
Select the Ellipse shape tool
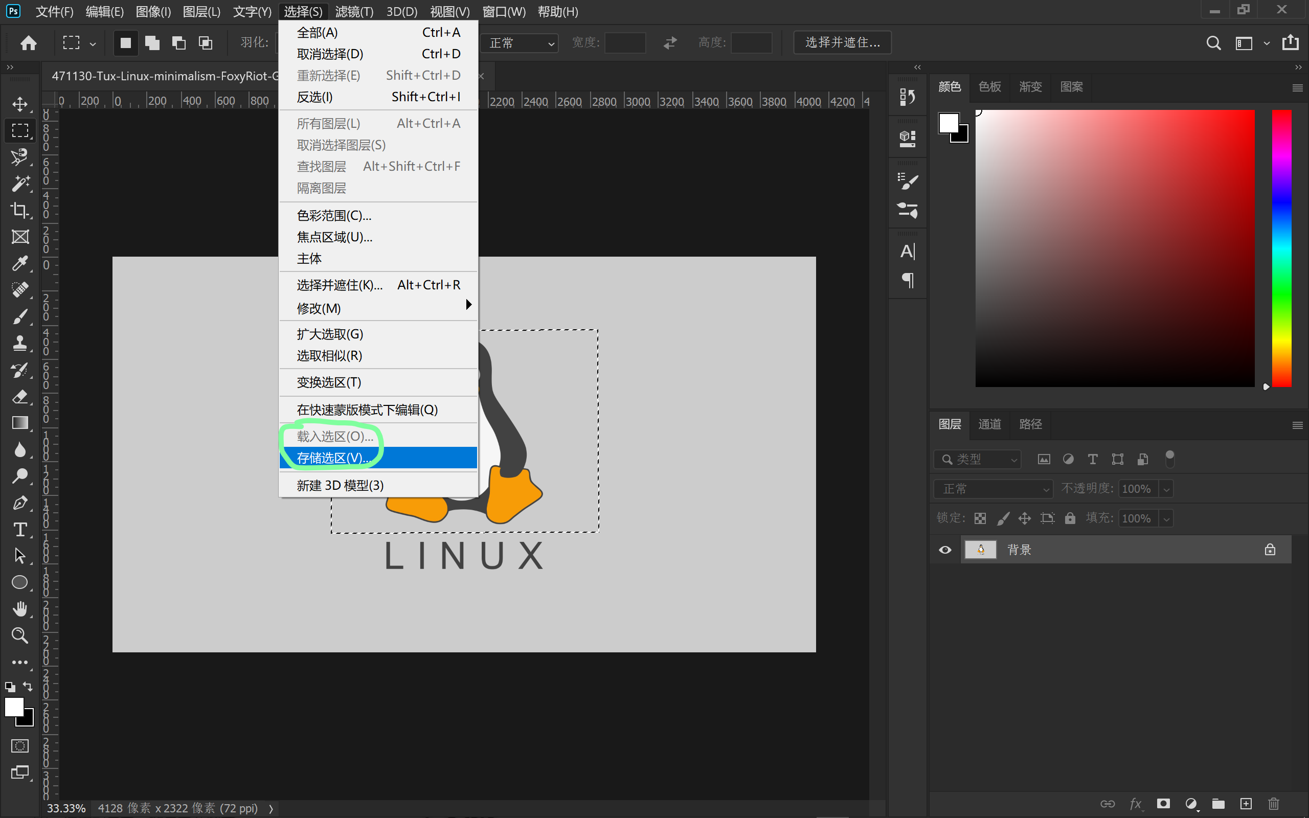[x=20, y=583]
